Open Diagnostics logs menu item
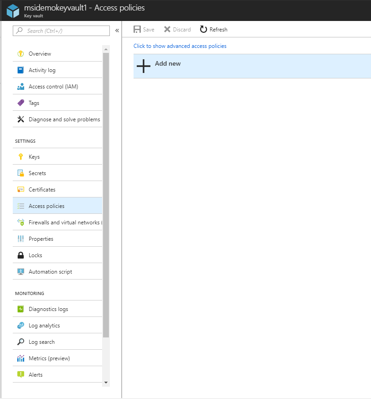 [x=57, y=309]
